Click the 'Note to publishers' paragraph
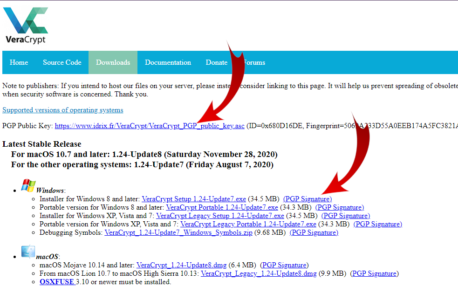The height and width of the screenshot is (293, 458). (230, 90)
